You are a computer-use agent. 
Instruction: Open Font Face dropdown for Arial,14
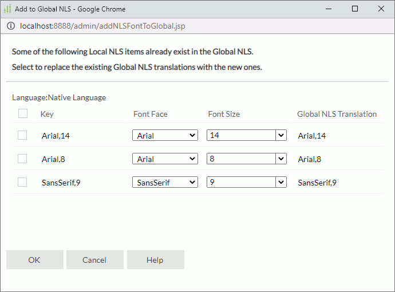coord(165,136)
